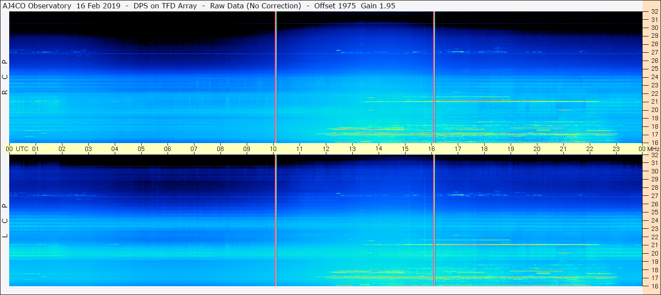Click the LCP panel marker line after hour 16
Image resolution: width=661 pixels, height=295 pixels.
tap(434, 220)
